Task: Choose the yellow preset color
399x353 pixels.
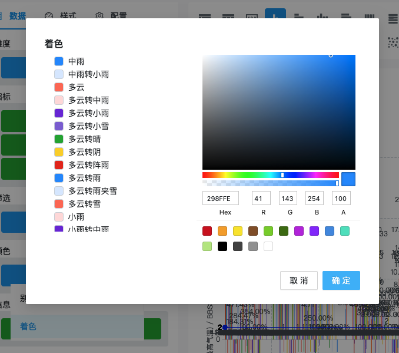Action: [238, 231]
